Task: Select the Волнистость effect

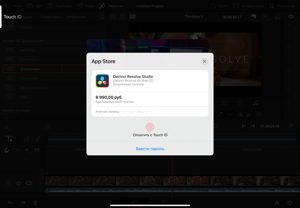Action: click(x=45, y=60)
